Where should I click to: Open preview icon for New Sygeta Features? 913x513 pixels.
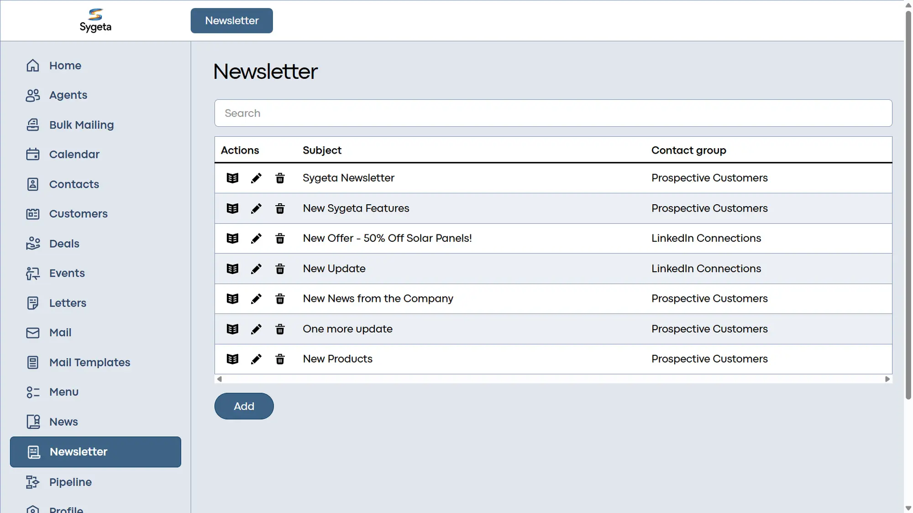click(x=232, y=208)
